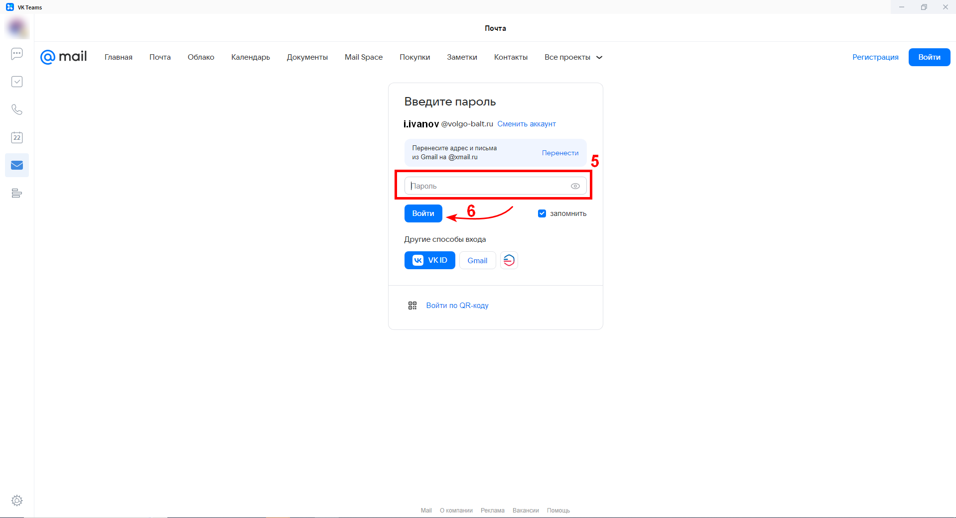Click the 'Сменить аккаунт' link
The image size is (956, 518).
click(526, 124)
